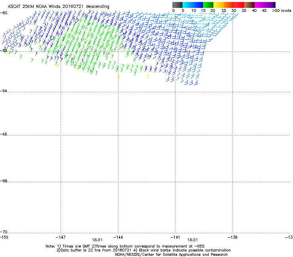Click the -147 longitude axis label
Viewport: 293px width, 257px height.
coord(61,237)
